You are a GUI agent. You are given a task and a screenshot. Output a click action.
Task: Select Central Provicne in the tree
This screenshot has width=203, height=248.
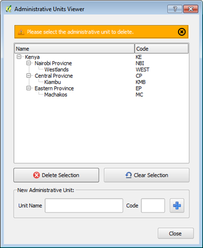point(54,76)
